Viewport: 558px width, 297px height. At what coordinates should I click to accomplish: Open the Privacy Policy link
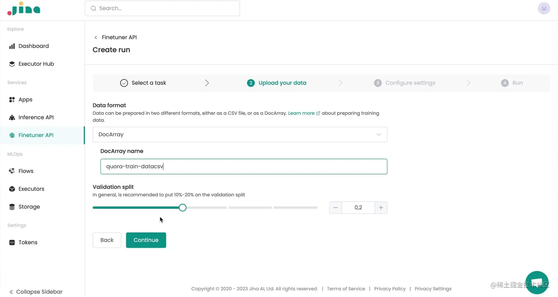(390, 289)
